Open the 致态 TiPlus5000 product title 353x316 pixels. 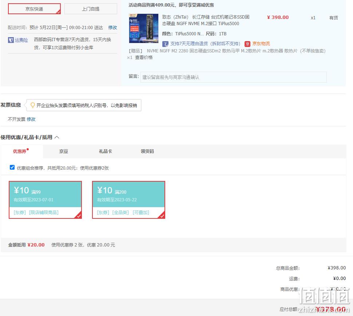tap(206, 20)
